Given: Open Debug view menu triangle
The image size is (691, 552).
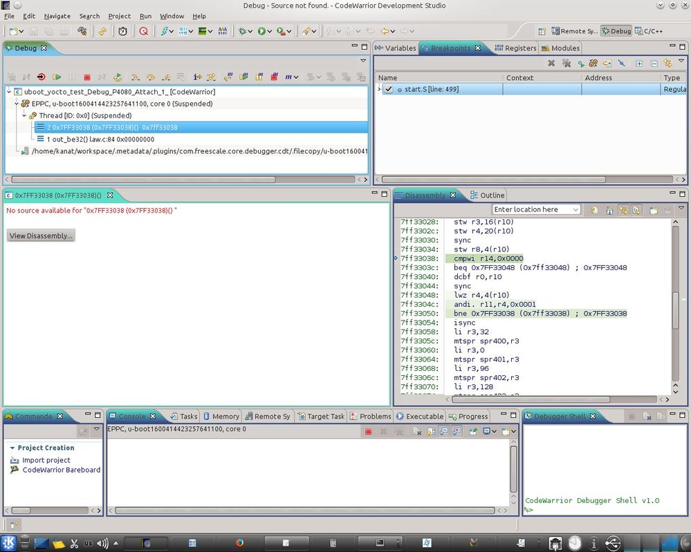Looking at the screenshot, I should coord(363,60).
